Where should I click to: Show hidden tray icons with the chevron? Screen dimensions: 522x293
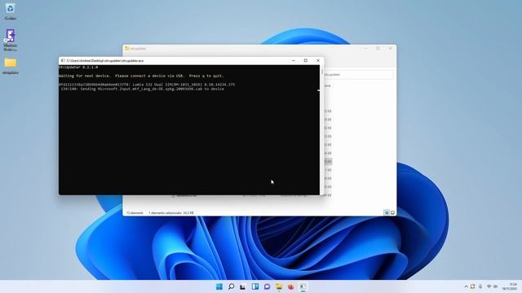tap(466, 286)
